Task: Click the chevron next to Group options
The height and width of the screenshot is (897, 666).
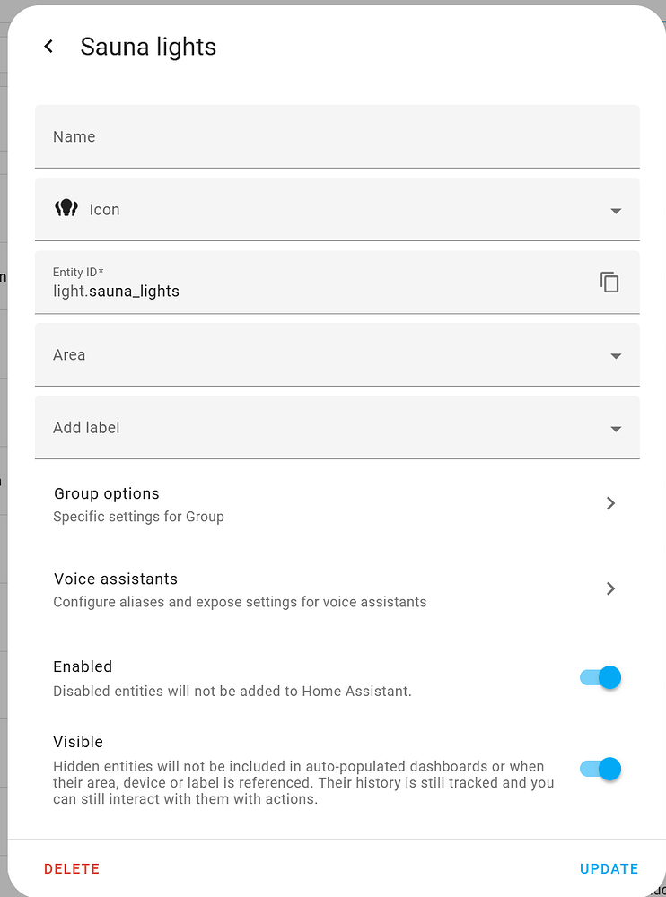Action: pos(611,503)
